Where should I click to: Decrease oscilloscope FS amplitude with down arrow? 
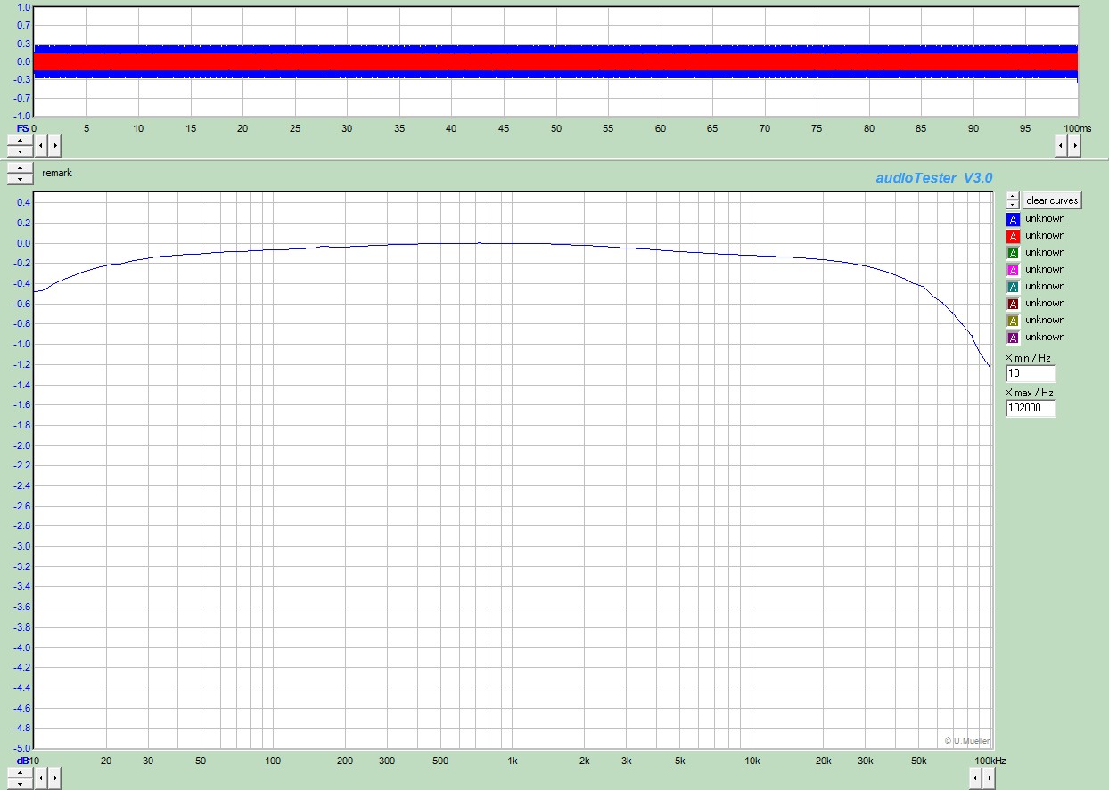[x=20, y=151]
